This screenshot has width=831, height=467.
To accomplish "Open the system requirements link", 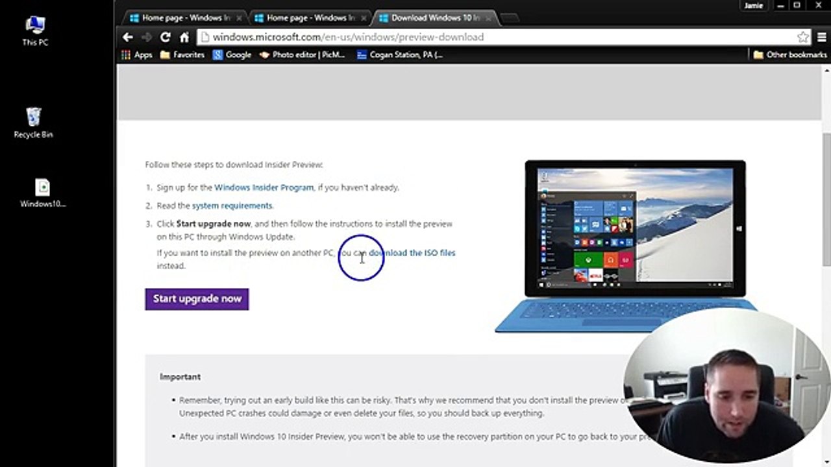I will (x=232, y=206).
